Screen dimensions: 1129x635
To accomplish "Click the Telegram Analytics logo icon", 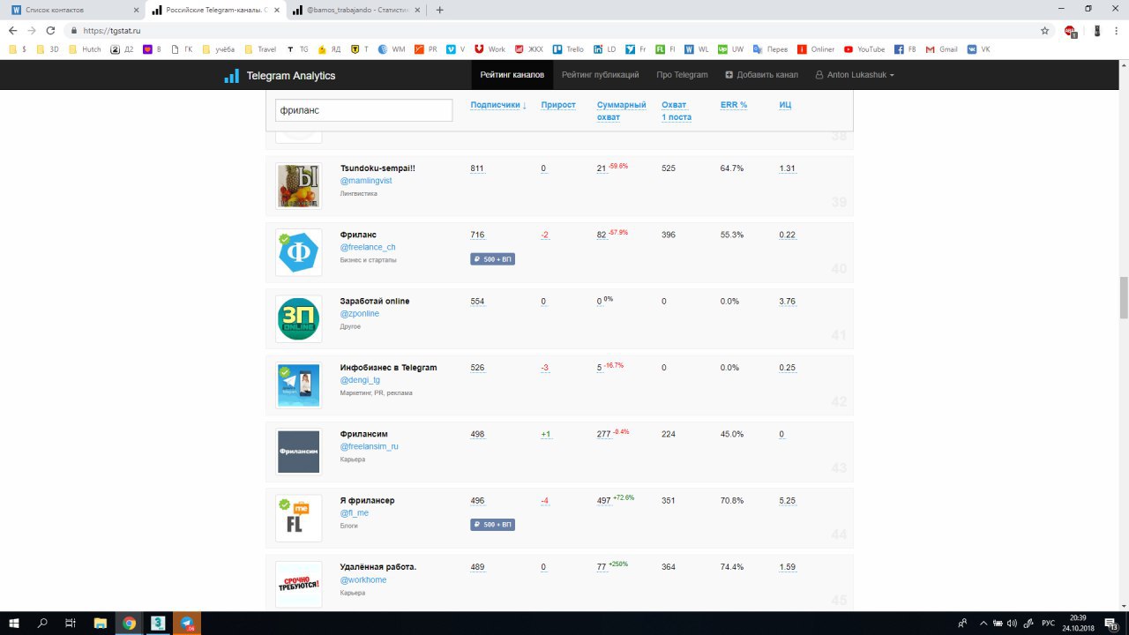I will [x=231, y=76].
